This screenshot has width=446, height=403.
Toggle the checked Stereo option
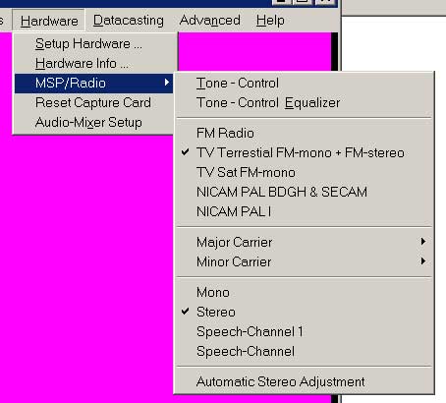(304, 312)
